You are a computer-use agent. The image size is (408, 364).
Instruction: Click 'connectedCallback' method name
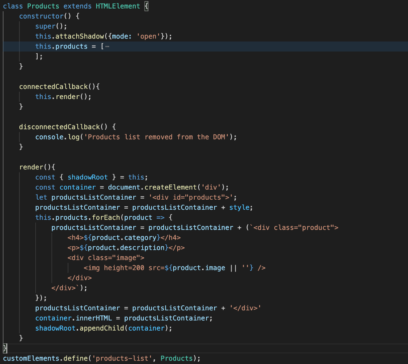point(54,87)
